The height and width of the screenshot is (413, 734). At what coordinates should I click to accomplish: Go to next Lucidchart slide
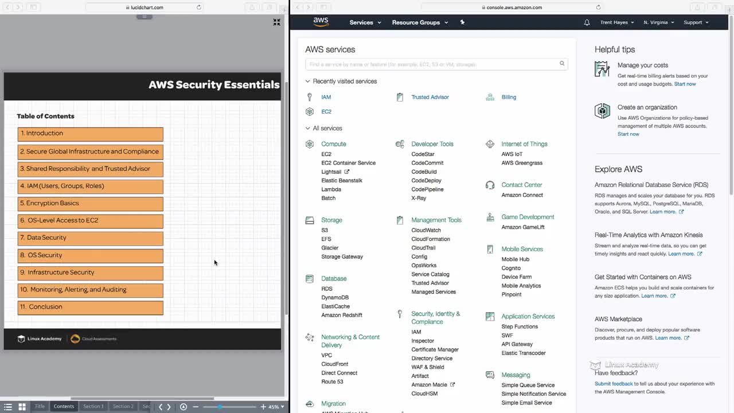(169, 407)
